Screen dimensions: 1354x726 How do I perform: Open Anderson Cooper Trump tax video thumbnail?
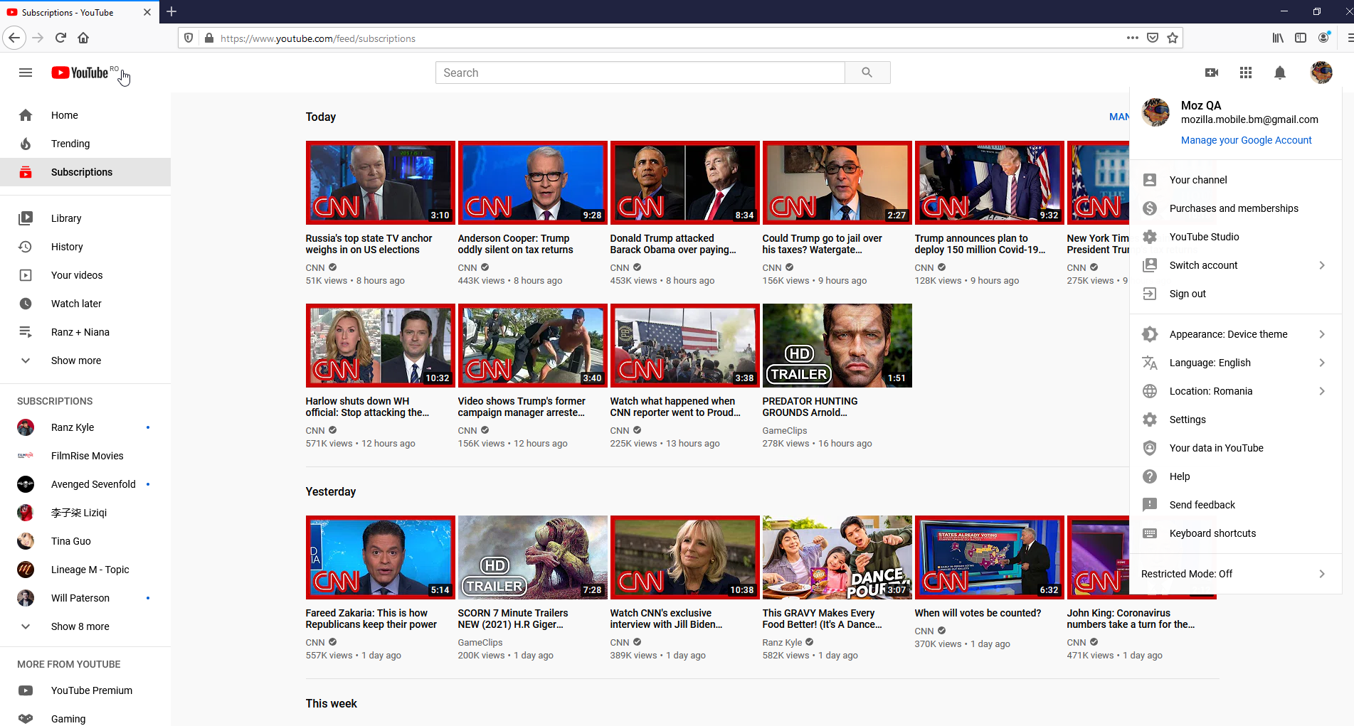(532, 183)
